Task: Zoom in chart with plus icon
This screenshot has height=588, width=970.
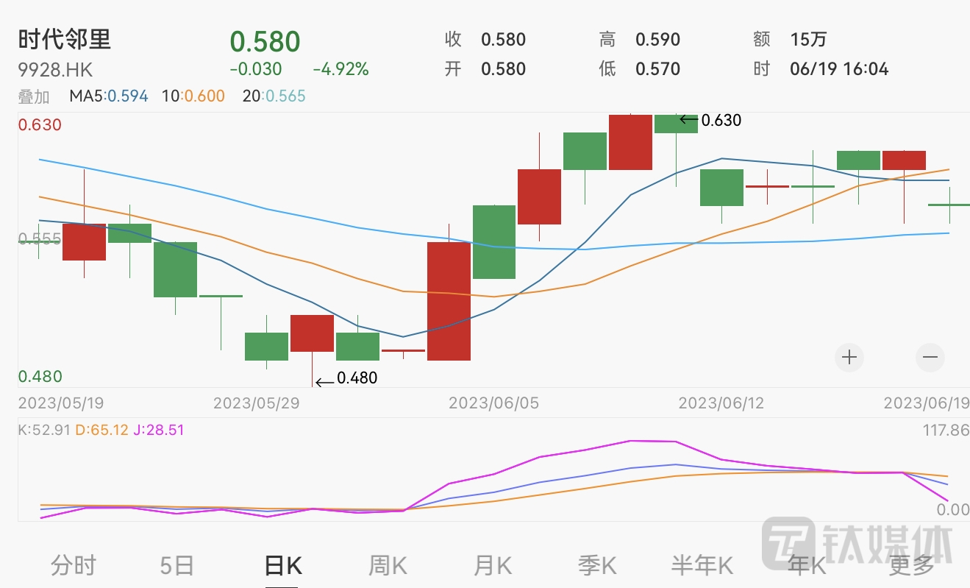Action: pyautogui.click(x=849, y=358)
